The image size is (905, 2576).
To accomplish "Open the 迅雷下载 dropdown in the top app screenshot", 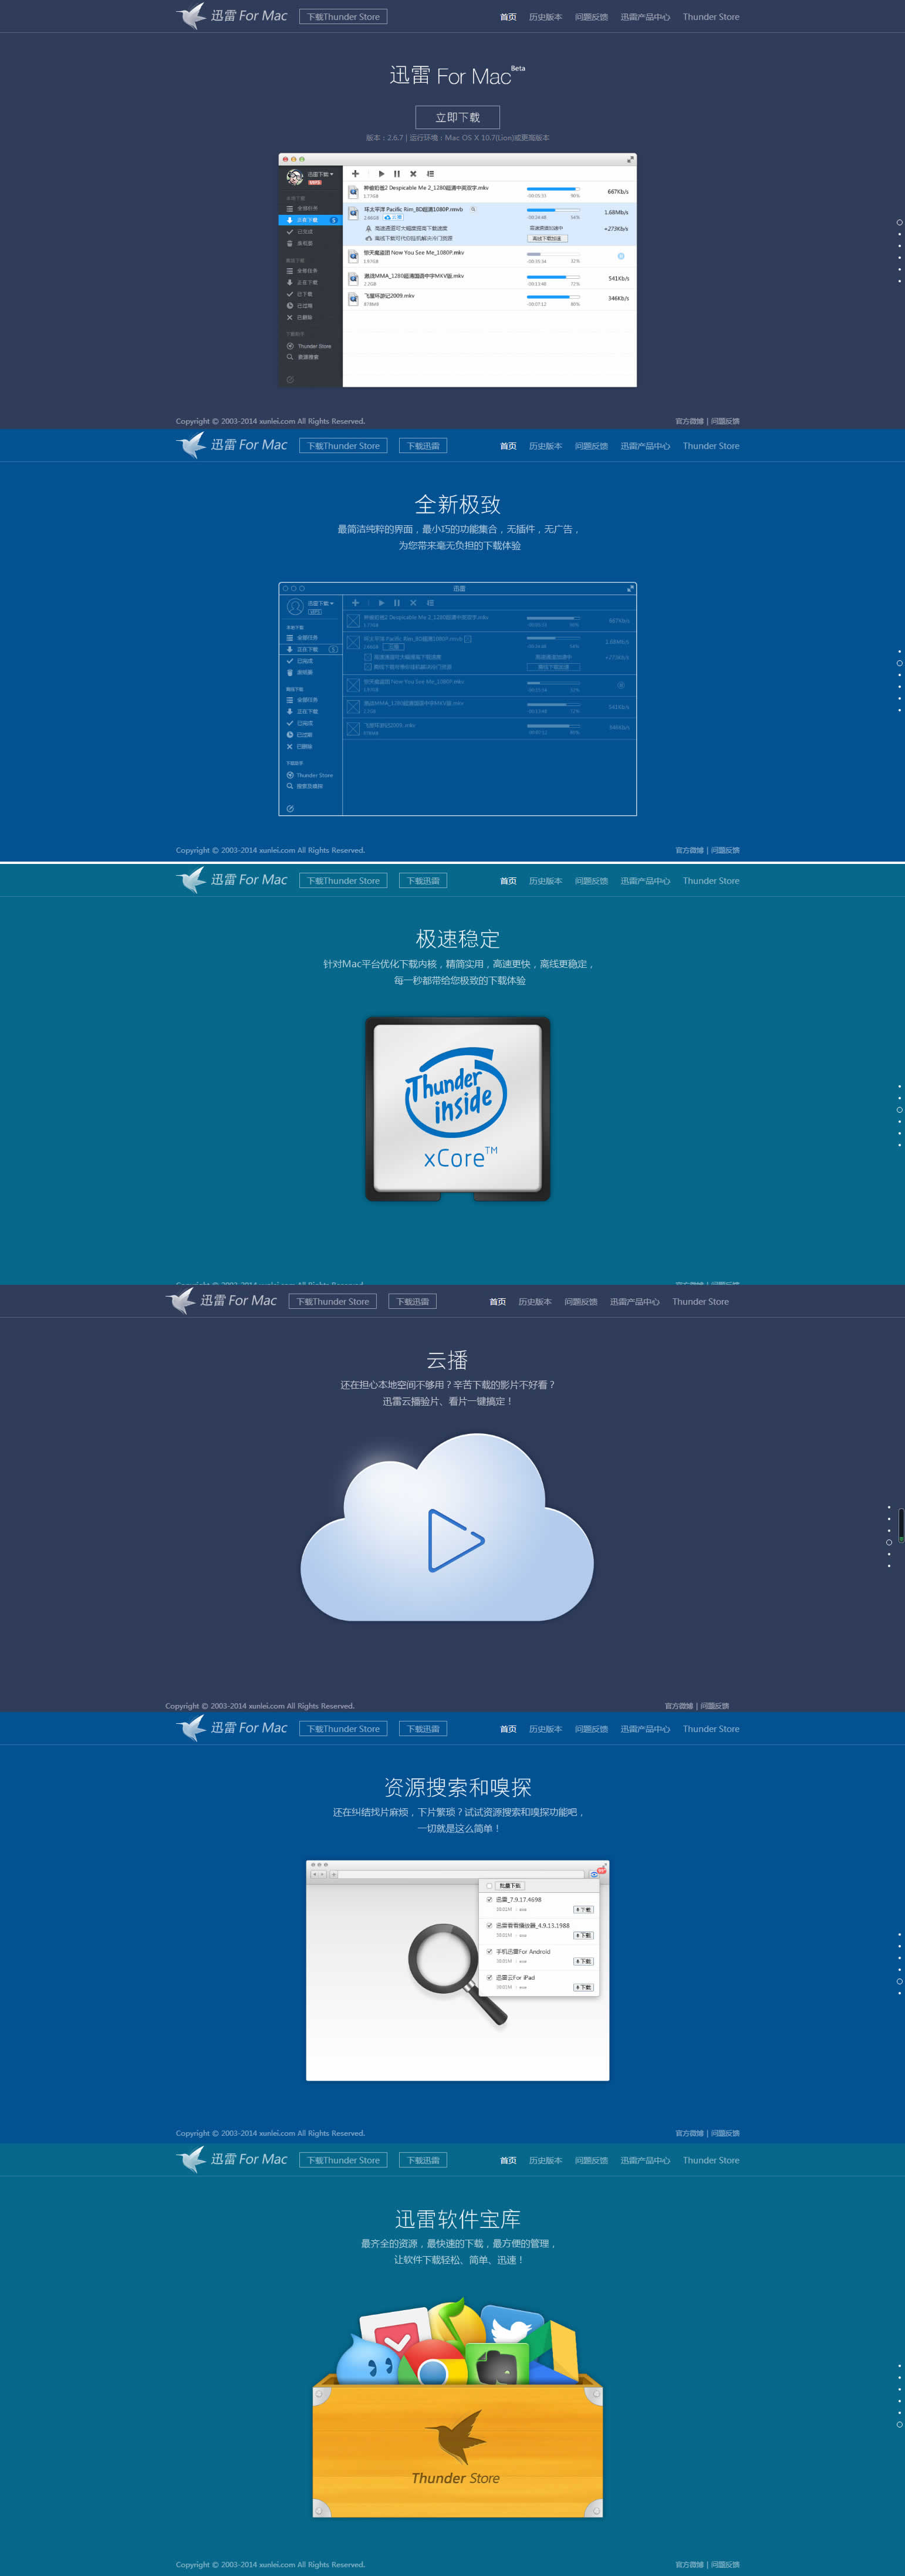I will coord(320,174).
